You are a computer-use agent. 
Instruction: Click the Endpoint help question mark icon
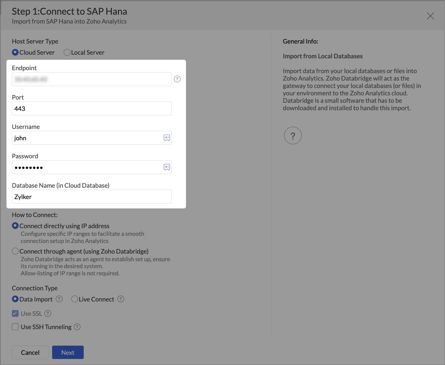pos(177,79)
